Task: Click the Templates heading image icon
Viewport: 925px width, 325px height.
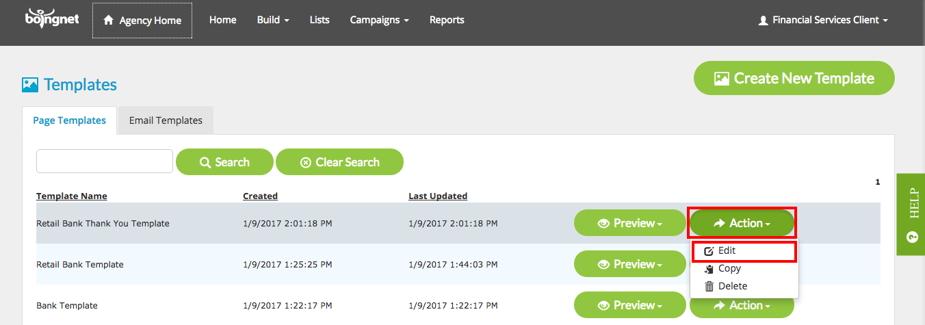Action: [x=30, y=85]
